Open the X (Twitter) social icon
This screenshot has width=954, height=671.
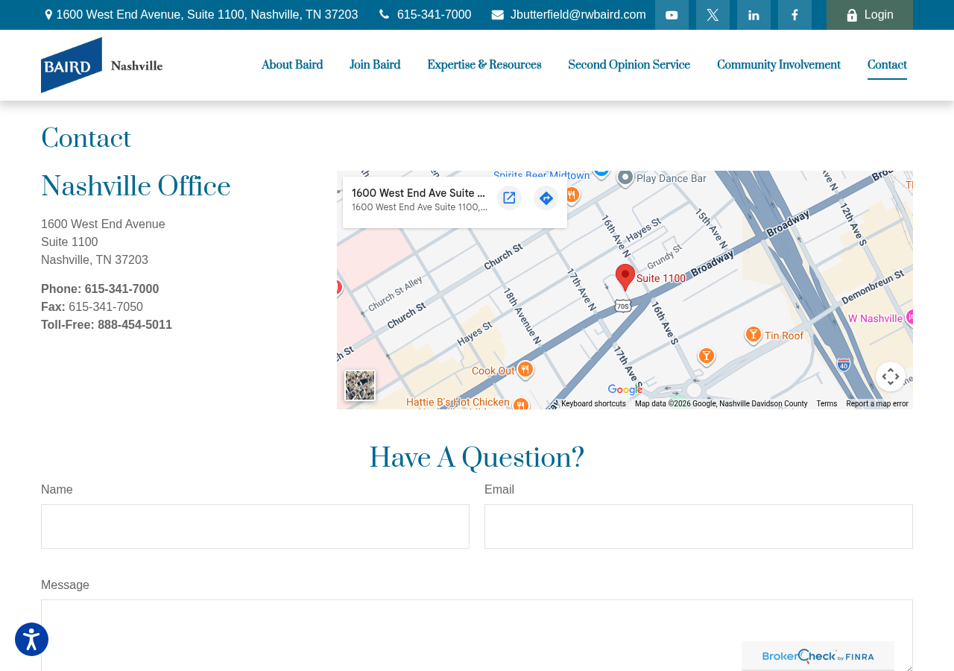point(713,15)
